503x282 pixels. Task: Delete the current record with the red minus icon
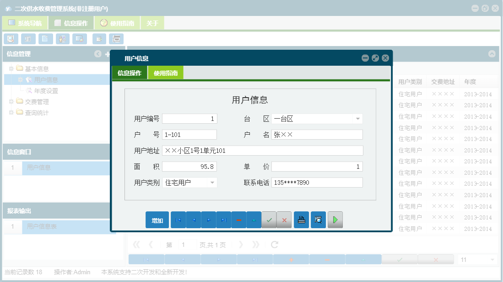[x=239, y=219]
